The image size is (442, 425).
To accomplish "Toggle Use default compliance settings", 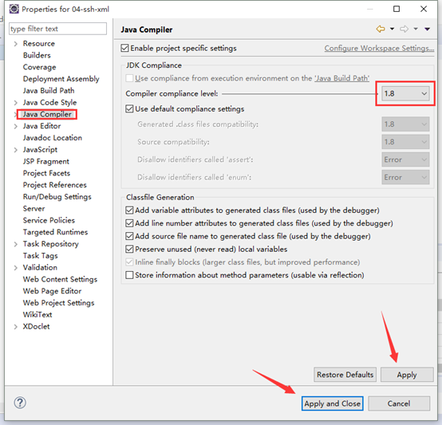I will pos(129,108).
